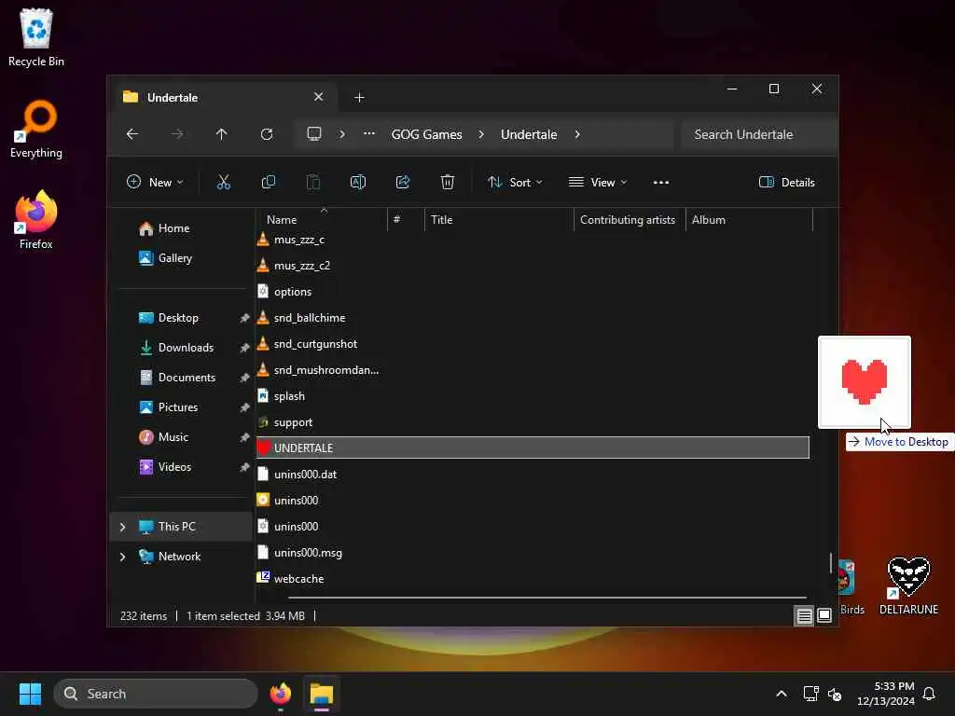Viewport: 955px width, 716px height.
Task: Expand chevron after GOG Games breadcrumb
Action: click(x=481, y=134)
